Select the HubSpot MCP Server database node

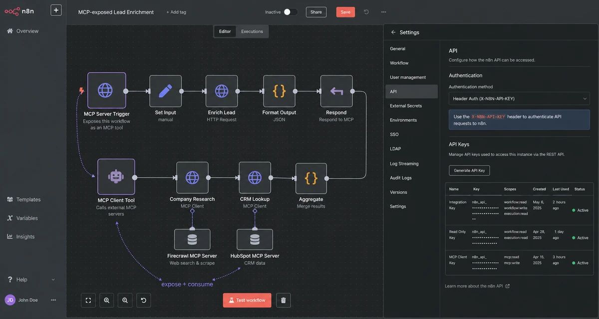coord(255,240)
